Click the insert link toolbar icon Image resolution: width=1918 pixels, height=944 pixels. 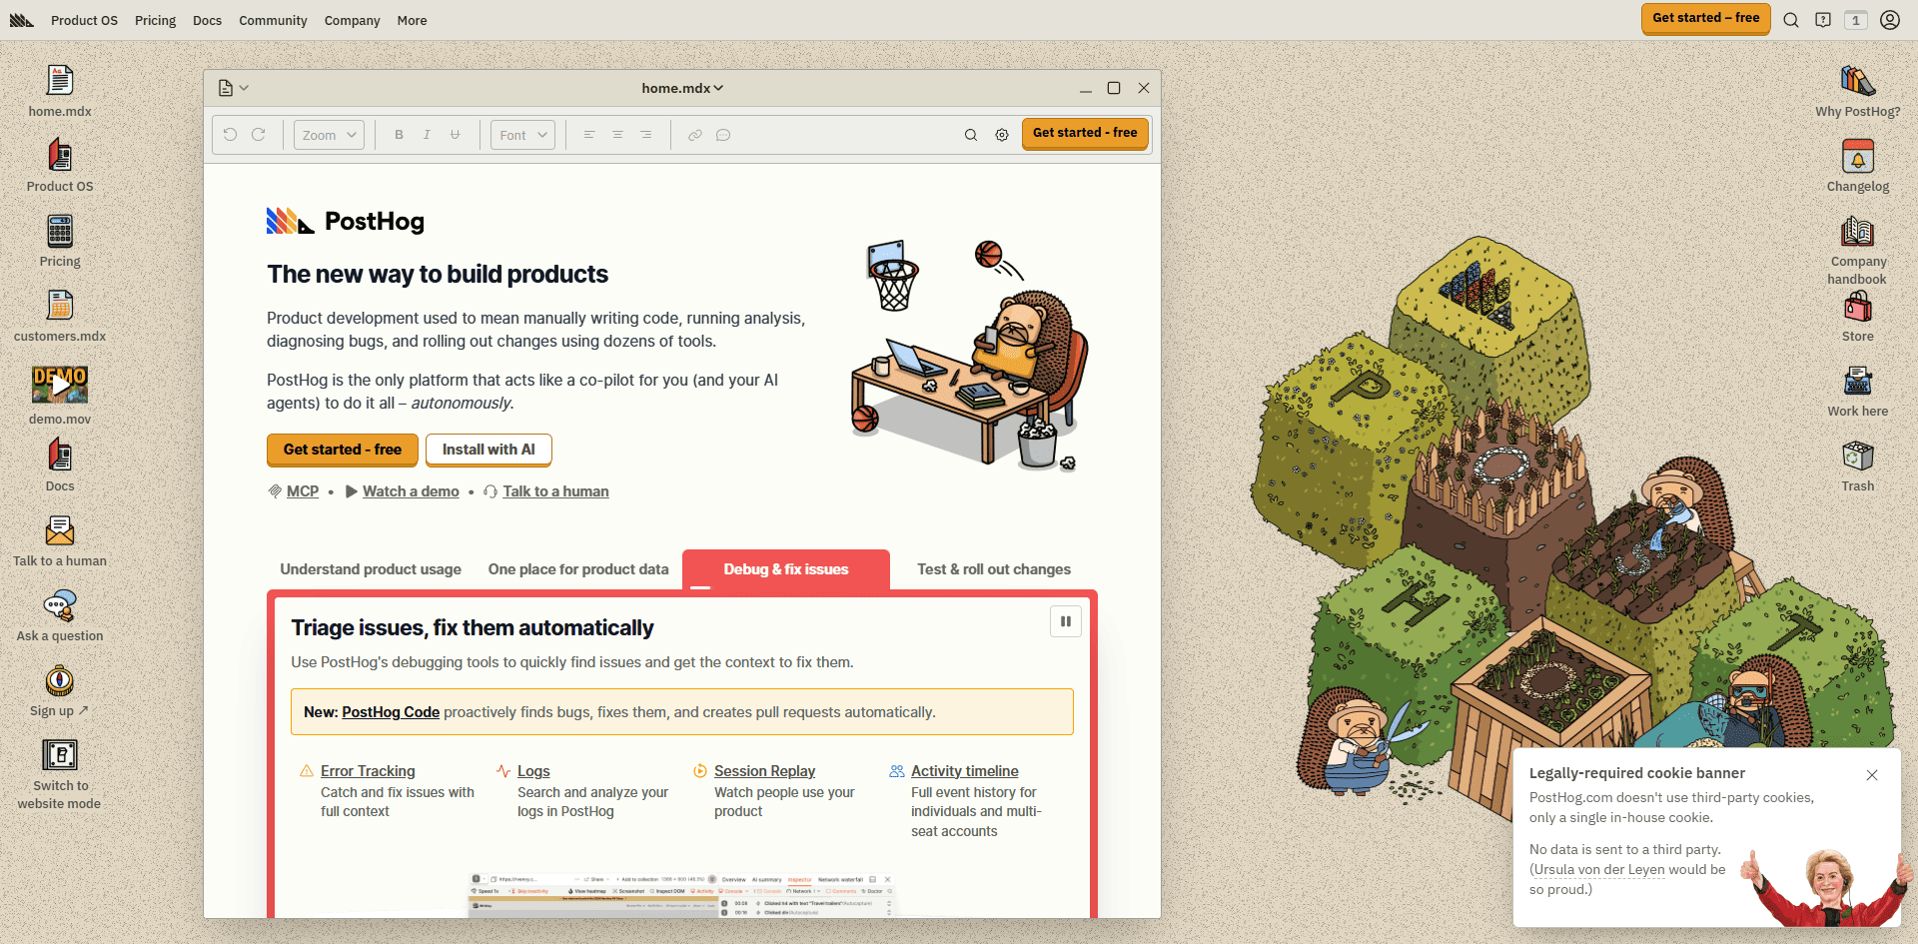coord(695,135)
